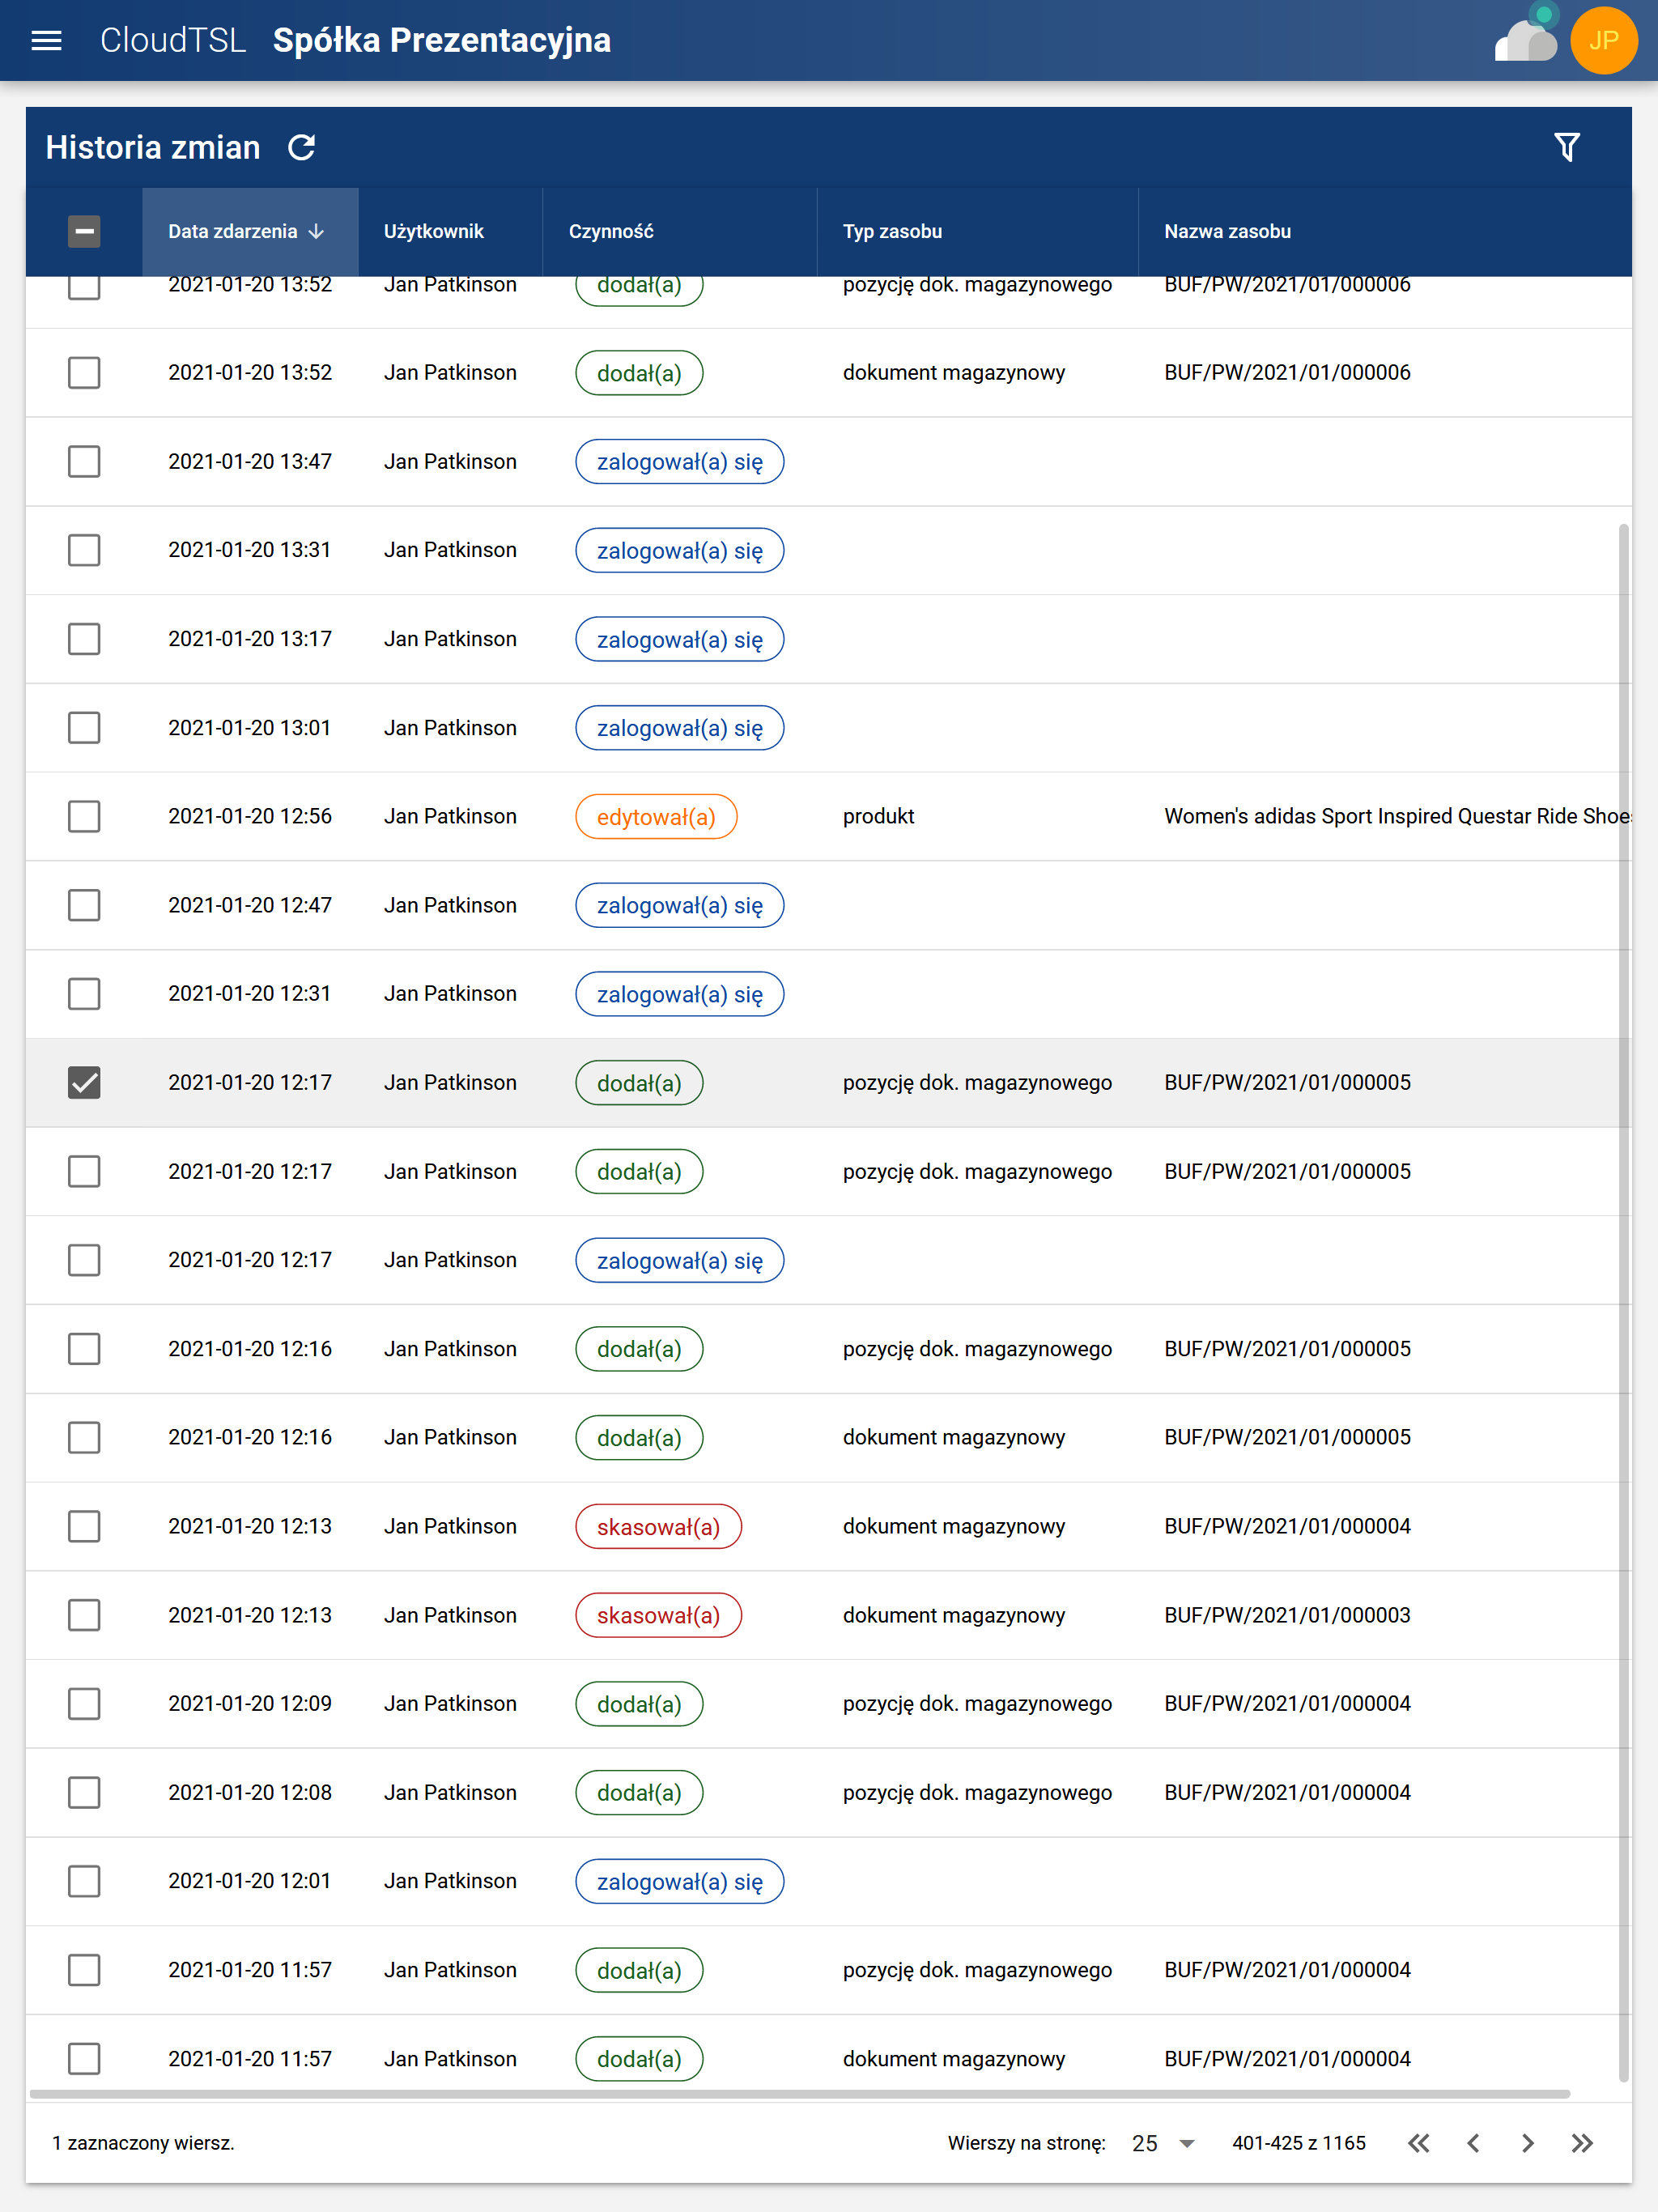
Task: Click Jan Patkinson in the 12:31 row
Action: pyautogui.click(x=450, y=994)
